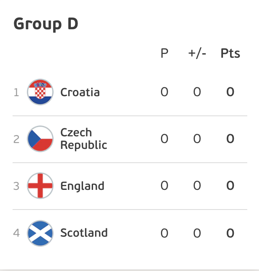Click rank number 1 beside Croatia

point(16,92)
